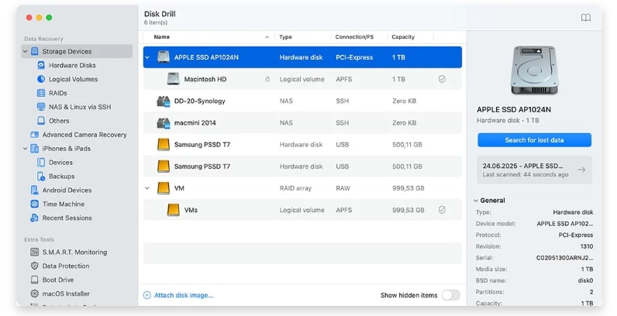Open the Recent Sessions section
Screen dimensions: 617x316
pos(67,218)
